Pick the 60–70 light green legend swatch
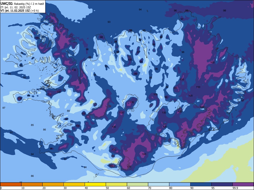This screenshot has width=254, height=190. click(x=137, y=184)
